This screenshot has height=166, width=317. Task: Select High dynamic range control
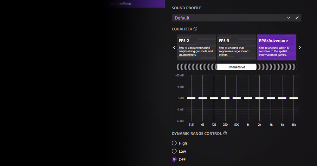[x=174, y=143]
